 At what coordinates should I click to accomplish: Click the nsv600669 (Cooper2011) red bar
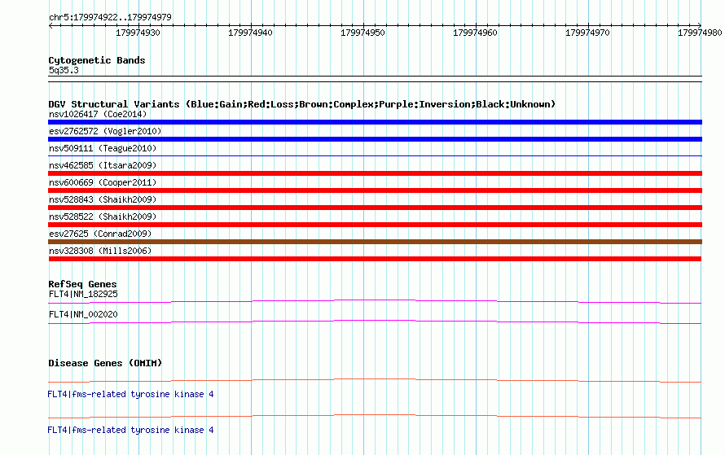coord(375,190)
